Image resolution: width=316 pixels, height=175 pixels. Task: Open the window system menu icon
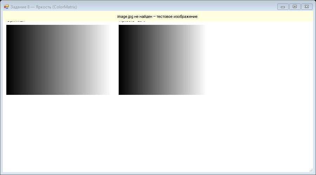(6, 7)
